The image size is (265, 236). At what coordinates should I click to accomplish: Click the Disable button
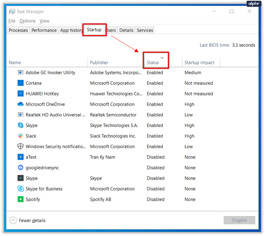click(x=239, y=220)
